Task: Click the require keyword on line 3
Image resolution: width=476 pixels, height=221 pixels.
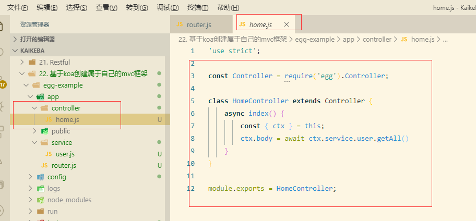Action: tap(299, 76)
